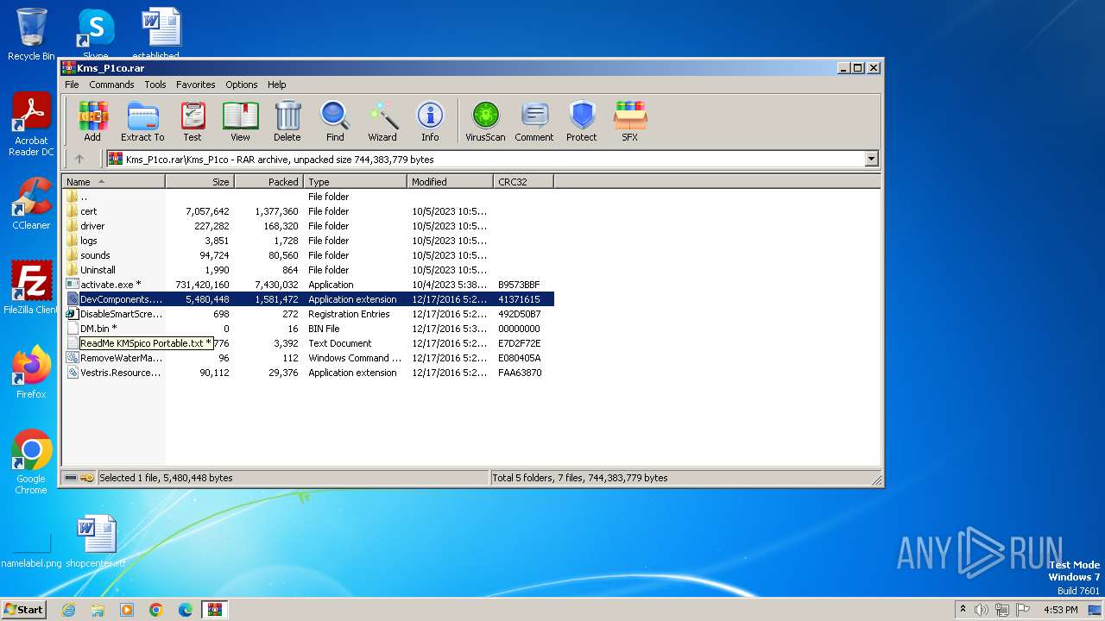Click the status bar drive/key icon
The height and width of the screenshot is (621, 1105).
point(79,478)
